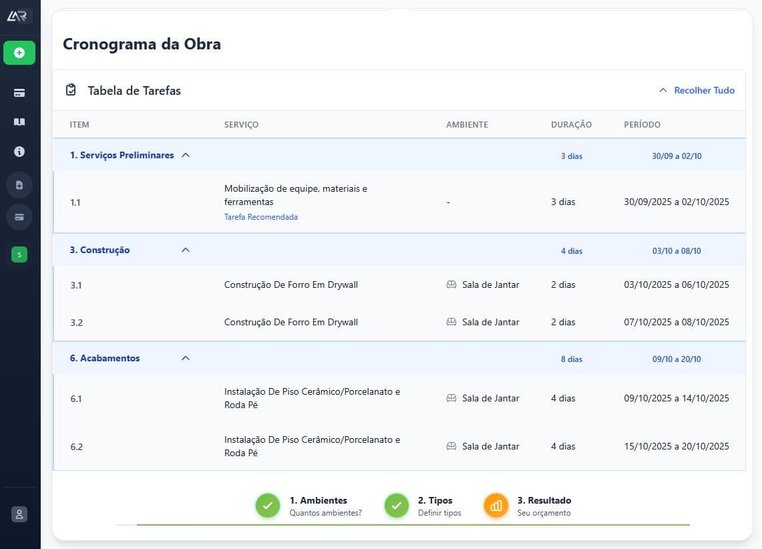This screenshot has width=762, height=549.
Task: Select the green S badge in the sidebar
Action: tap(19, 254)
